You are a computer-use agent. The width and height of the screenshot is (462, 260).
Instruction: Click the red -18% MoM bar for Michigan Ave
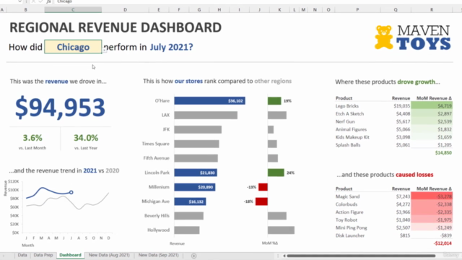[261, 201]
